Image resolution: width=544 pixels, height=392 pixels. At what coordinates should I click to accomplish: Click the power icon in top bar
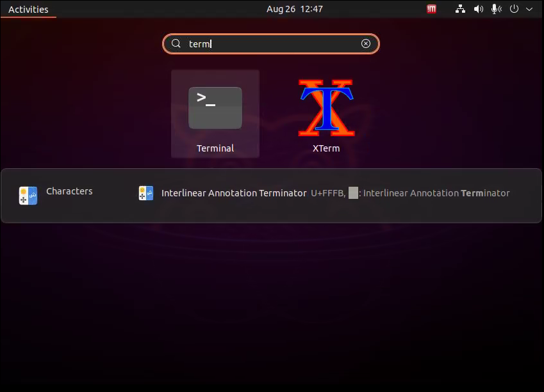pyautogui.click(x=514, y=9)
